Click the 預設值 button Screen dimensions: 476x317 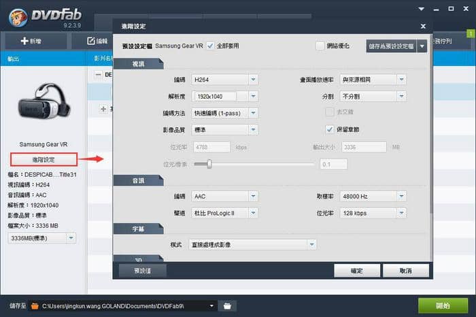[142, 271]
